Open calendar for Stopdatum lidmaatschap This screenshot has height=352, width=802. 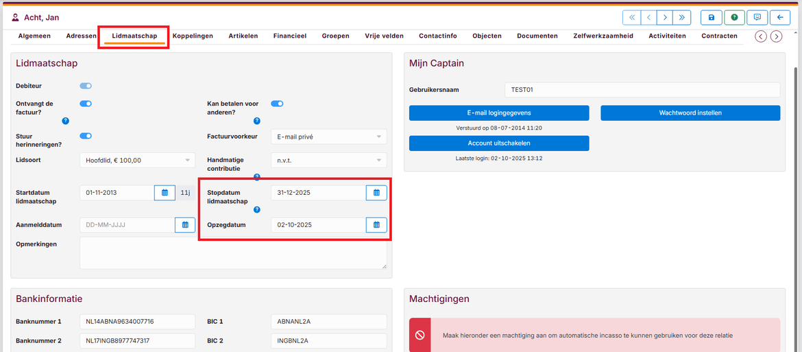point(376,193)
